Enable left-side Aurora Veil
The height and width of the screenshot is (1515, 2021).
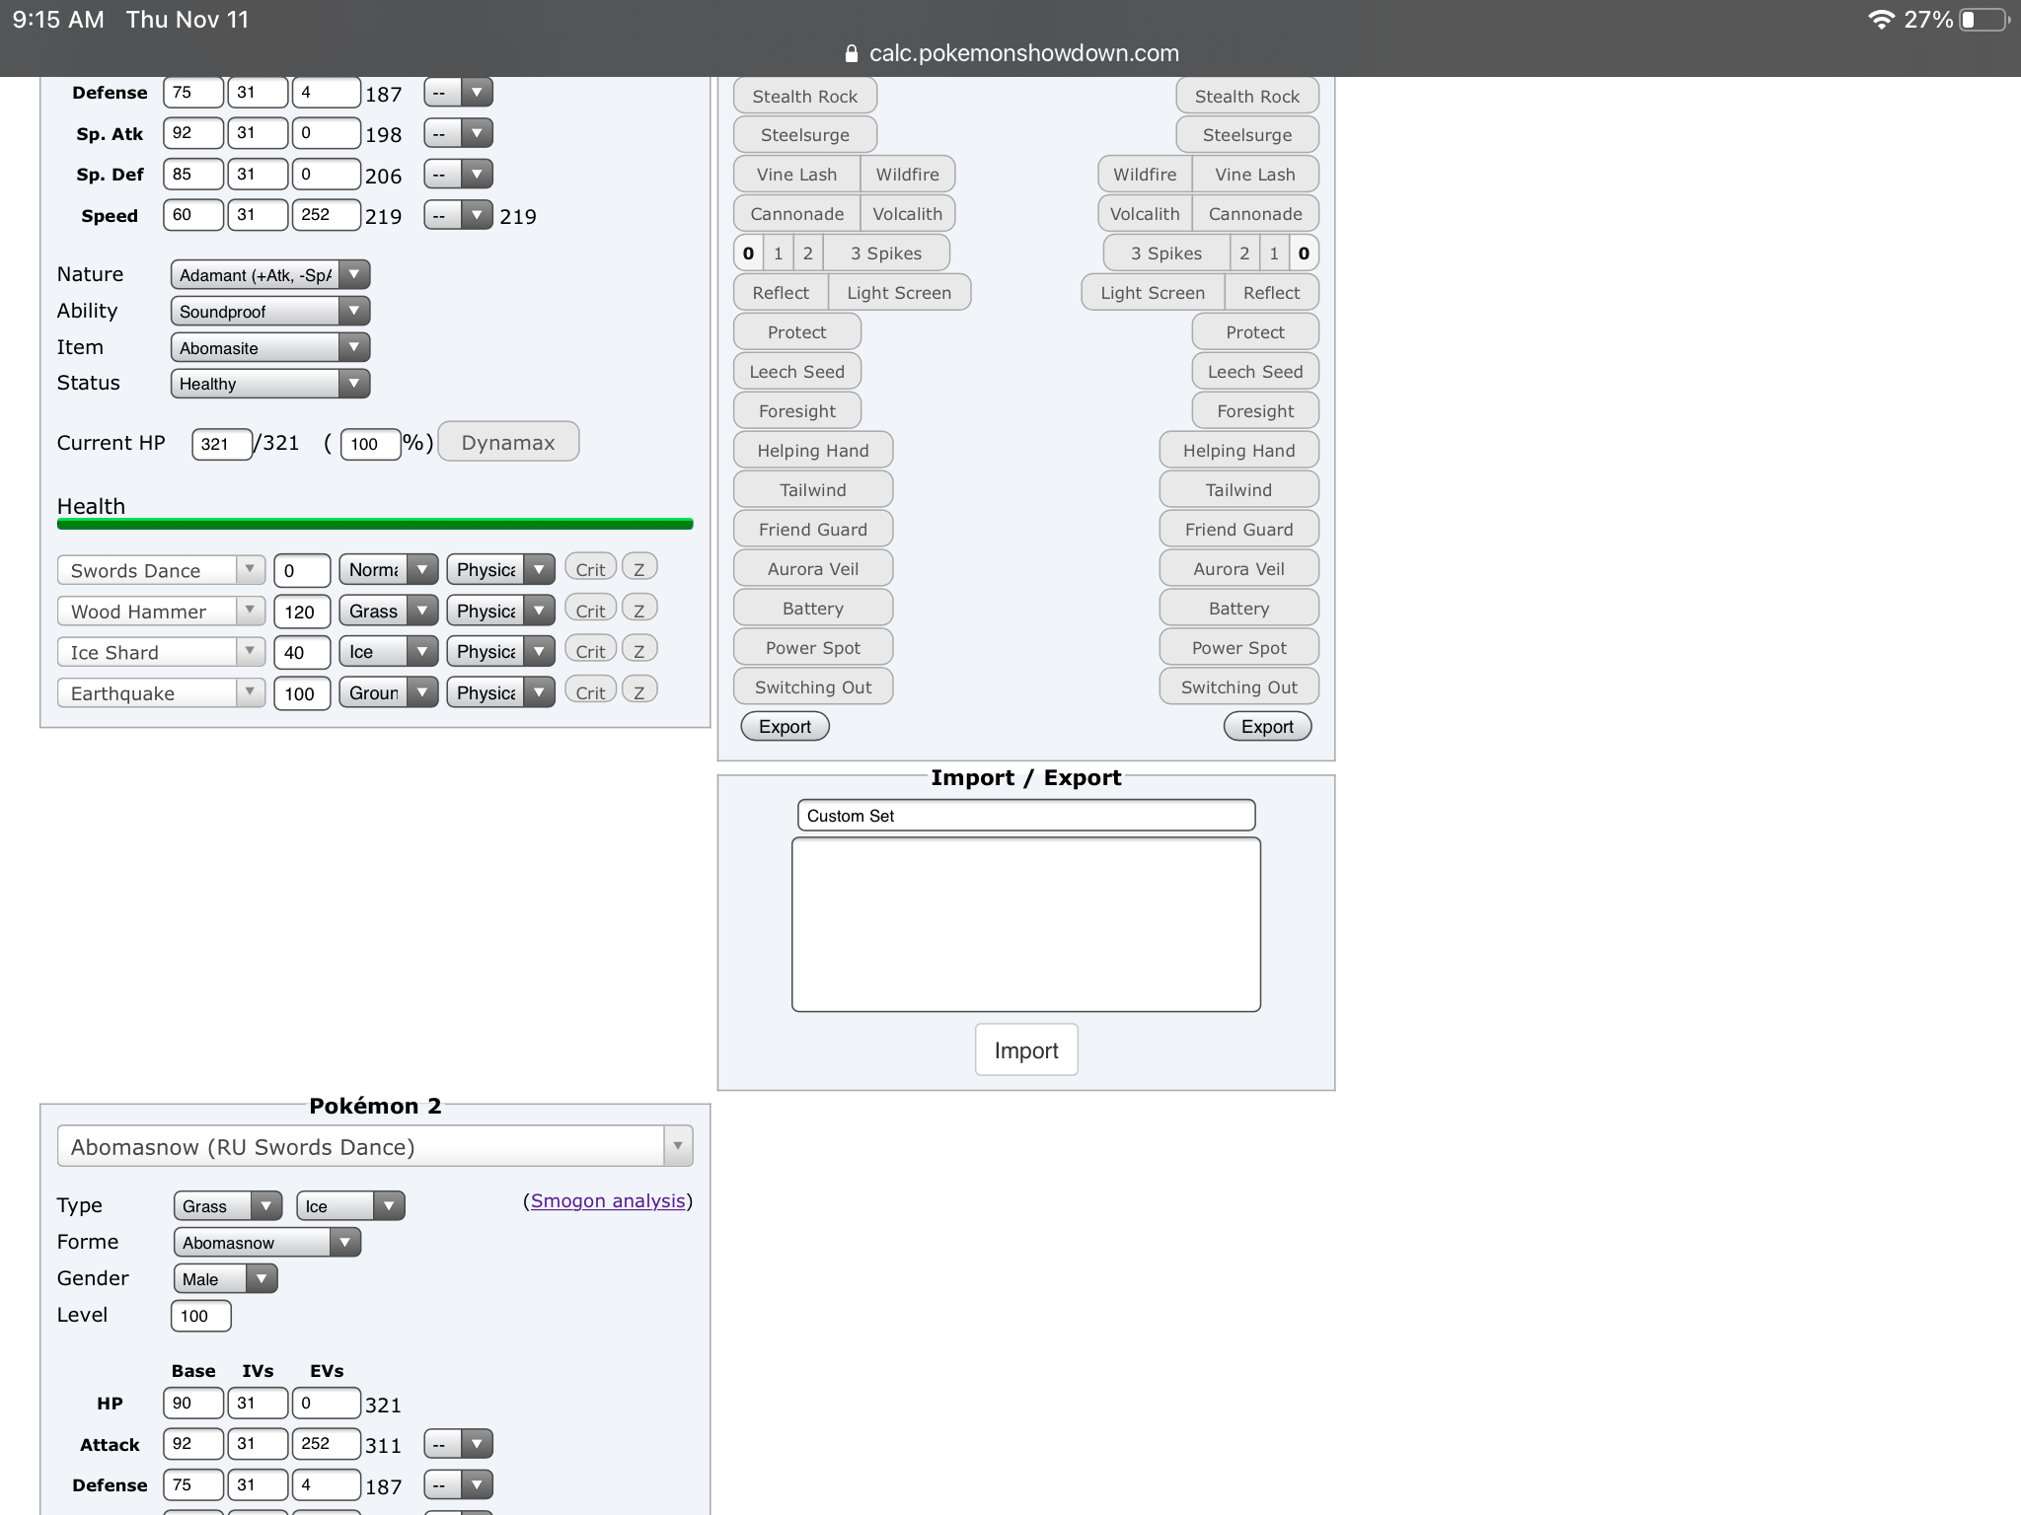[x=813, y=568]
